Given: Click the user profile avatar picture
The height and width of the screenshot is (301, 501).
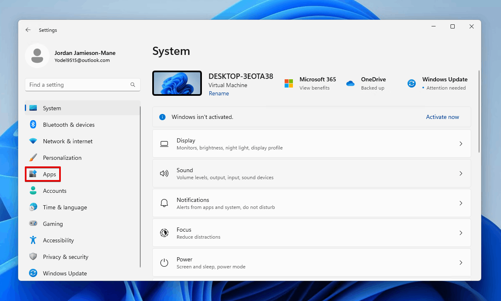Looking at the screenshot, I should (37, 56).
